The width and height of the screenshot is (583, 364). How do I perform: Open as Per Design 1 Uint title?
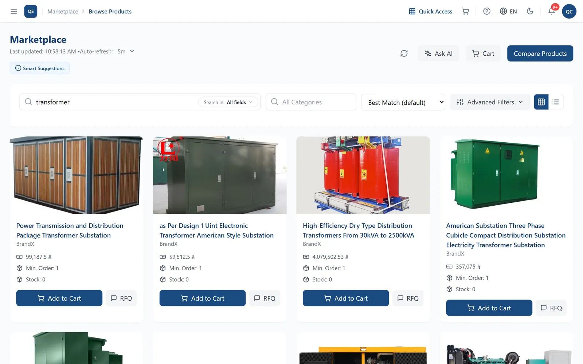(x=216, y=230)
